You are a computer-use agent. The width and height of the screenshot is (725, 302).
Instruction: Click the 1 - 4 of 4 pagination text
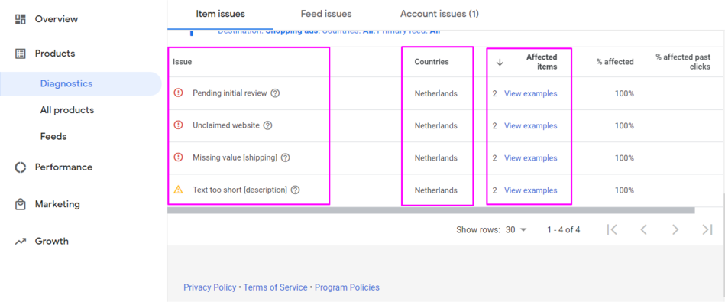pyautogui.click(x=564, y=229)
